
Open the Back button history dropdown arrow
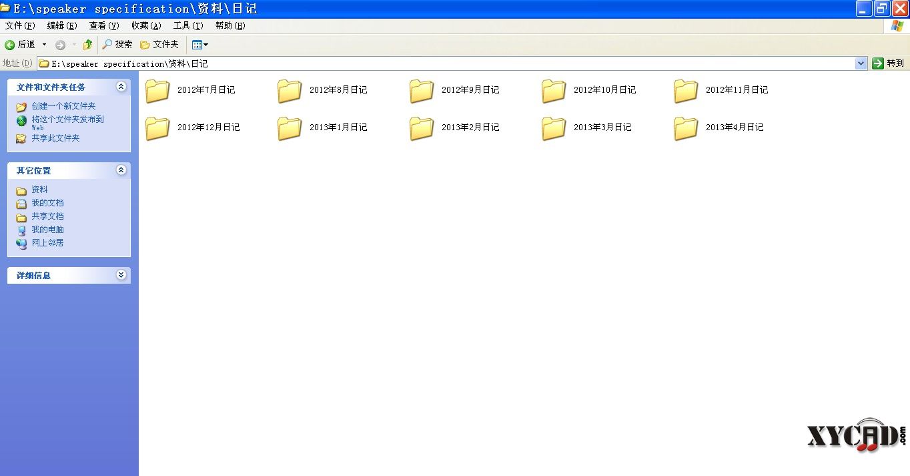tap(45, 45)
